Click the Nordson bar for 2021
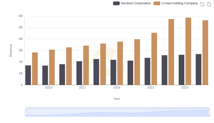This screenshot has height=123, width=214. click(x=147, y=72)
